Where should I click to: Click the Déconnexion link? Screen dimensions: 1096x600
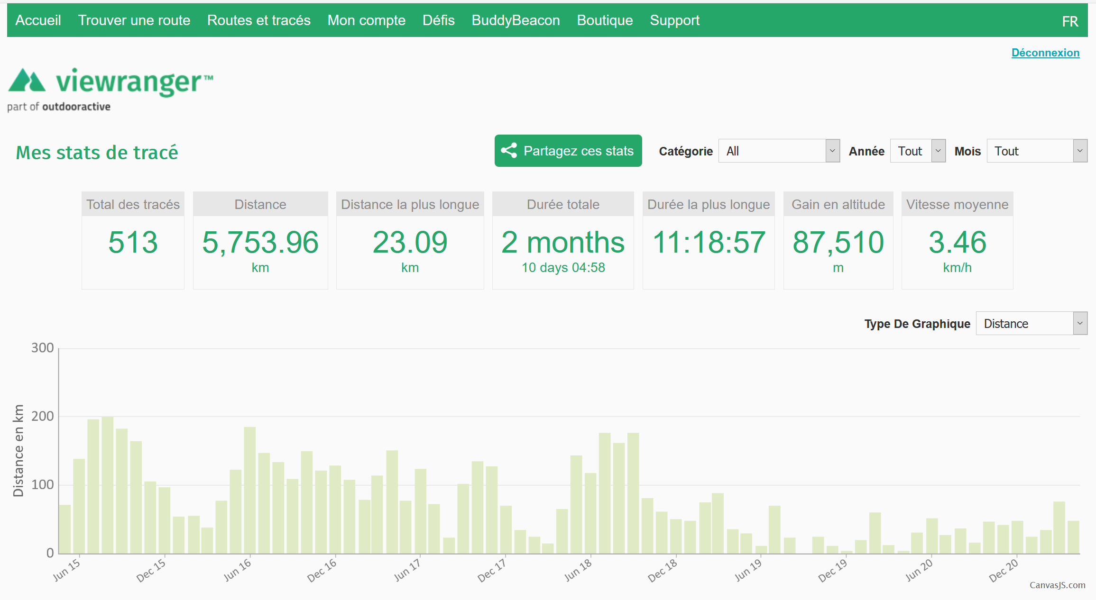point(1045,53)
